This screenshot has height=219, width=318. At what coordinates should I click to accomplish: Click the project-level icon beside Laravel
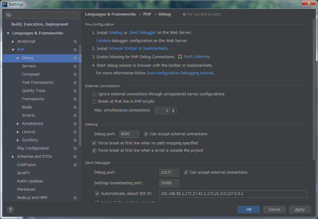[75, 132]
